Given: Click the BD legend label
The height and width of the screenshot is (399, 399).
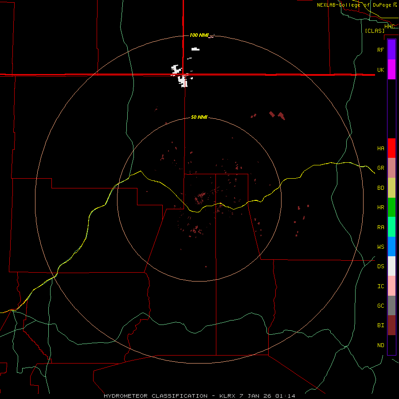Looking at the screenshot, I should point(380,188).
